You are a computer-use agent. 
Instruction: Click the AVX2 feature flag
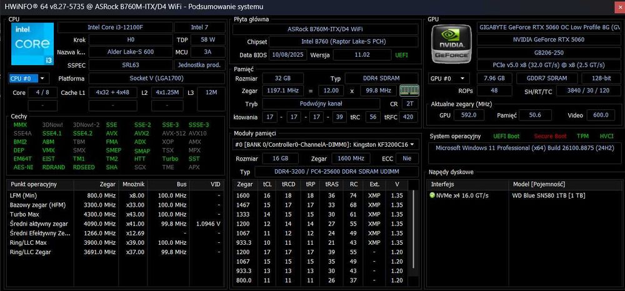[x=141, y=134]
